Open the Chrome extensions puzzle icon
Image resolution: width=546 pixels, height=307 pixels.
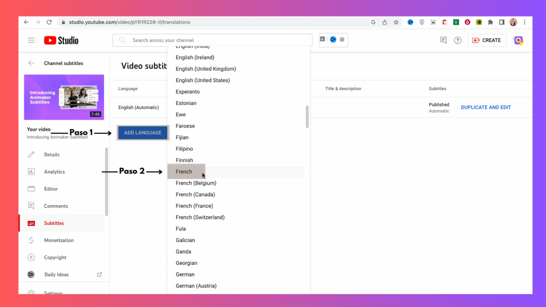[491, 22]
